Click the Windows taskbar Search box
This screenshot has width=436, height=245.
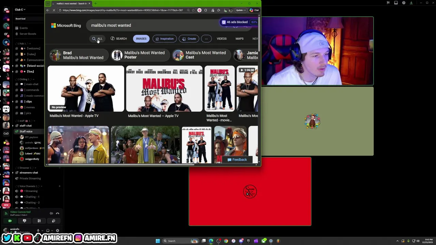point(181,241)
